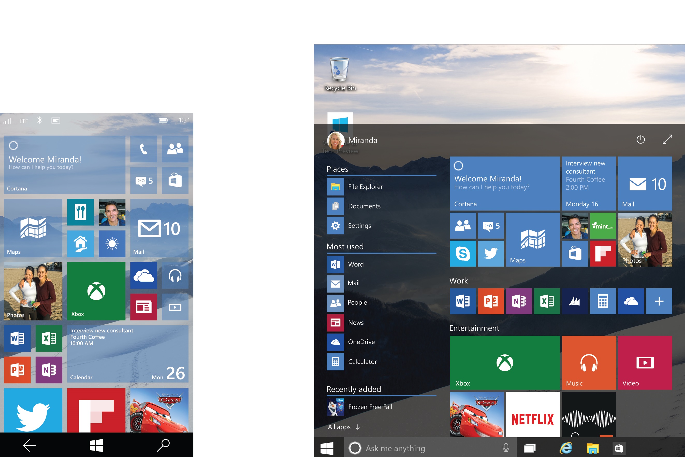Open Settings in Places list
The image size is (685, 457).
tap(382, 226)
